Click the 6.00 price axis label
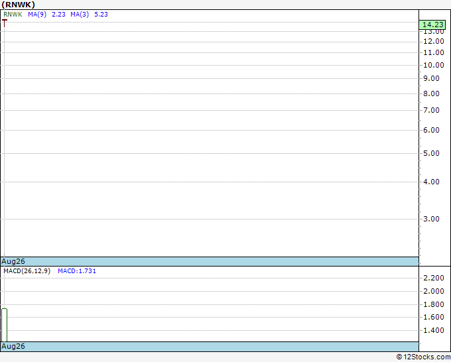 431,130
